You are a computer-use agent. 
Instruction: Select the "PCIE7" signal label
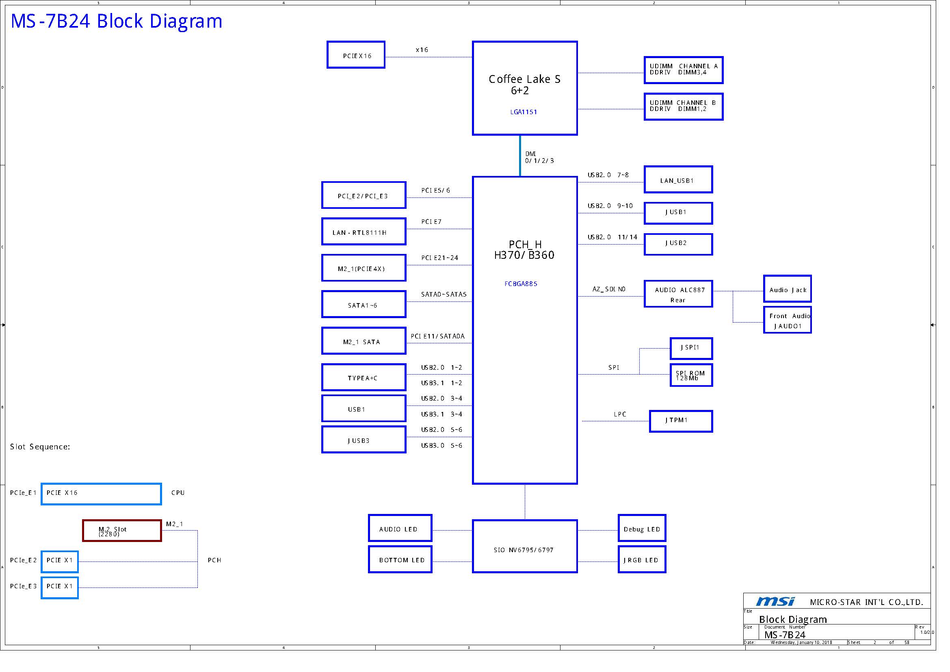[x=431, y=222]
